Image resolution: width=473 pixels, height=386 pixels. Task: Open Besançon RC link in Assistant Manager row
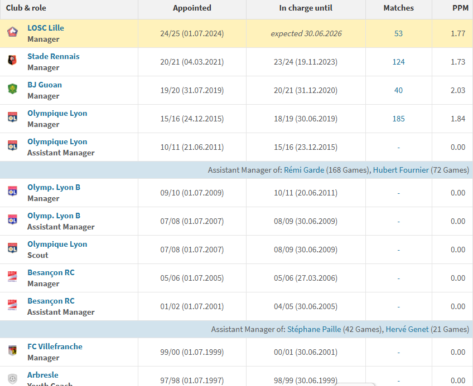pos(51,301)
